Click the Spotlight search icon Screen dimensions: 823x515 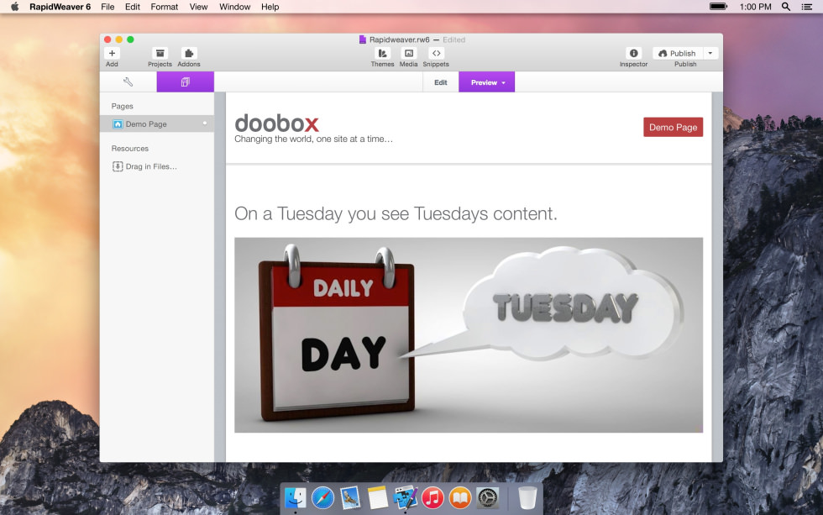click(786, 7)
